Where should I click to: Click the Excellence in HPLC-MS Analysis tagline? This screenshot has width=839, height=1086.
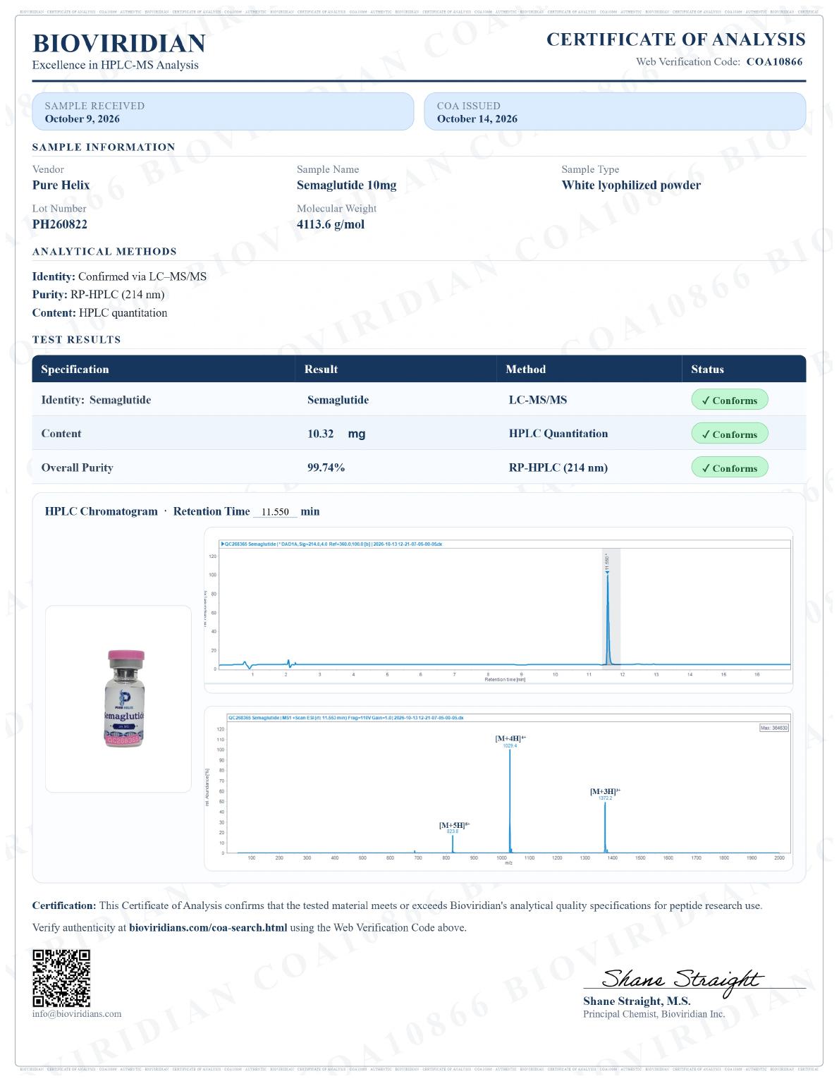click(x=116, y=66)
